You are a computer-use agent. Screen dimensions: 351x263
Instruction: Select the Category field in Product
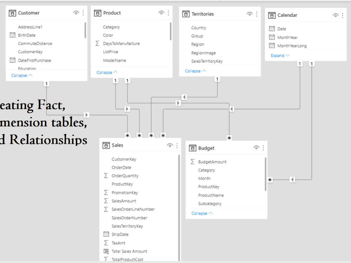click(x=111, y=27)
